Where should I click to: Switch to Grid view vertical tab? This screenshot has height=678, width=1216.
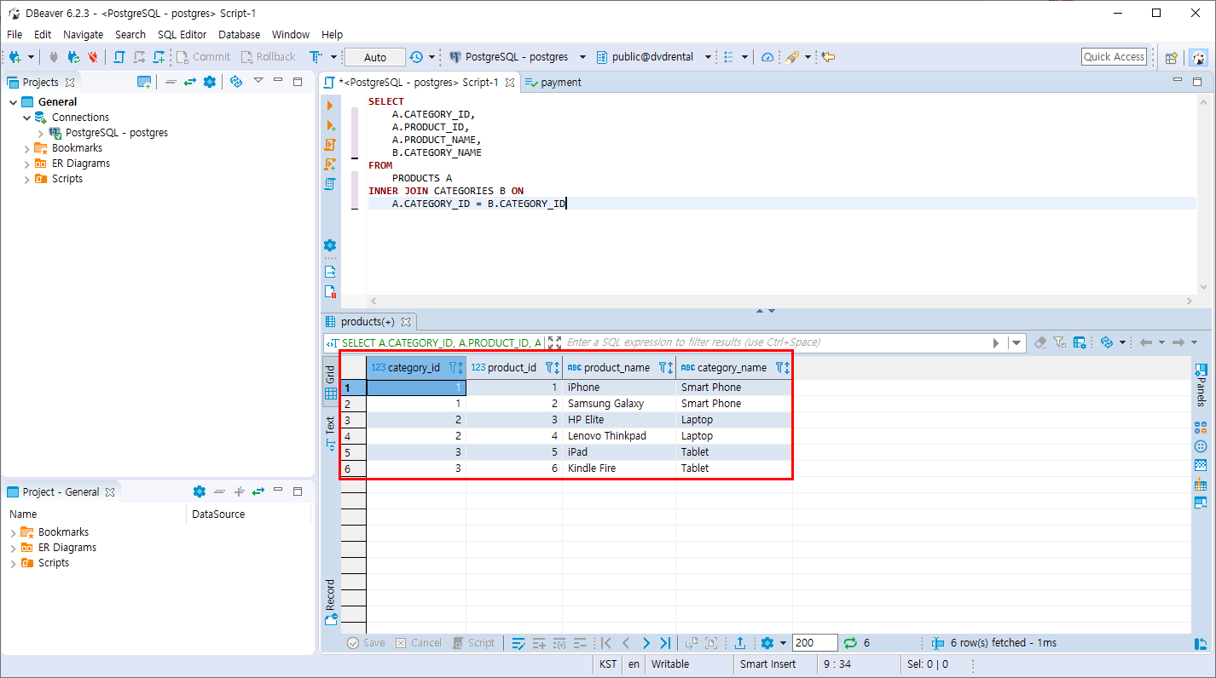coord(331,383)
